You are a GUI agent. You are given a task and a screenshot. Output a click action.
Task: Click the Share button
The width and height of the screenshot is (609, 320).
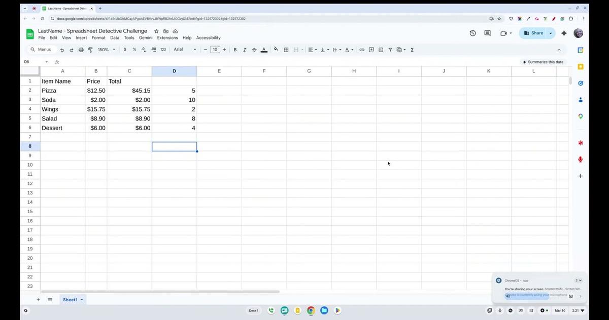[533, 33]
